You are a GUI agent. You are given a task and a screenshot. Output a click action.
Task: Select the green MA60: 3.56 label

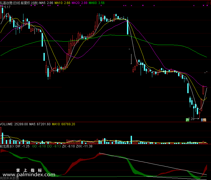[x=97, y=3]
